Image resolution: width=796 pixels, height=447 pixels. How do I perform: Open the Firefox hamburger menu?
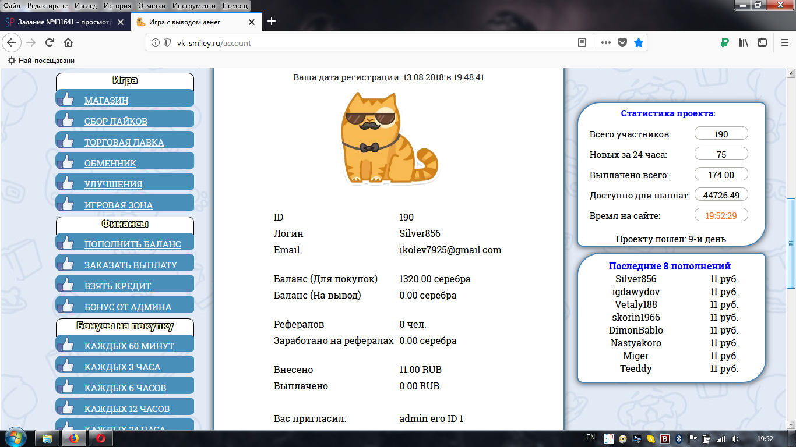coord(784,42)
